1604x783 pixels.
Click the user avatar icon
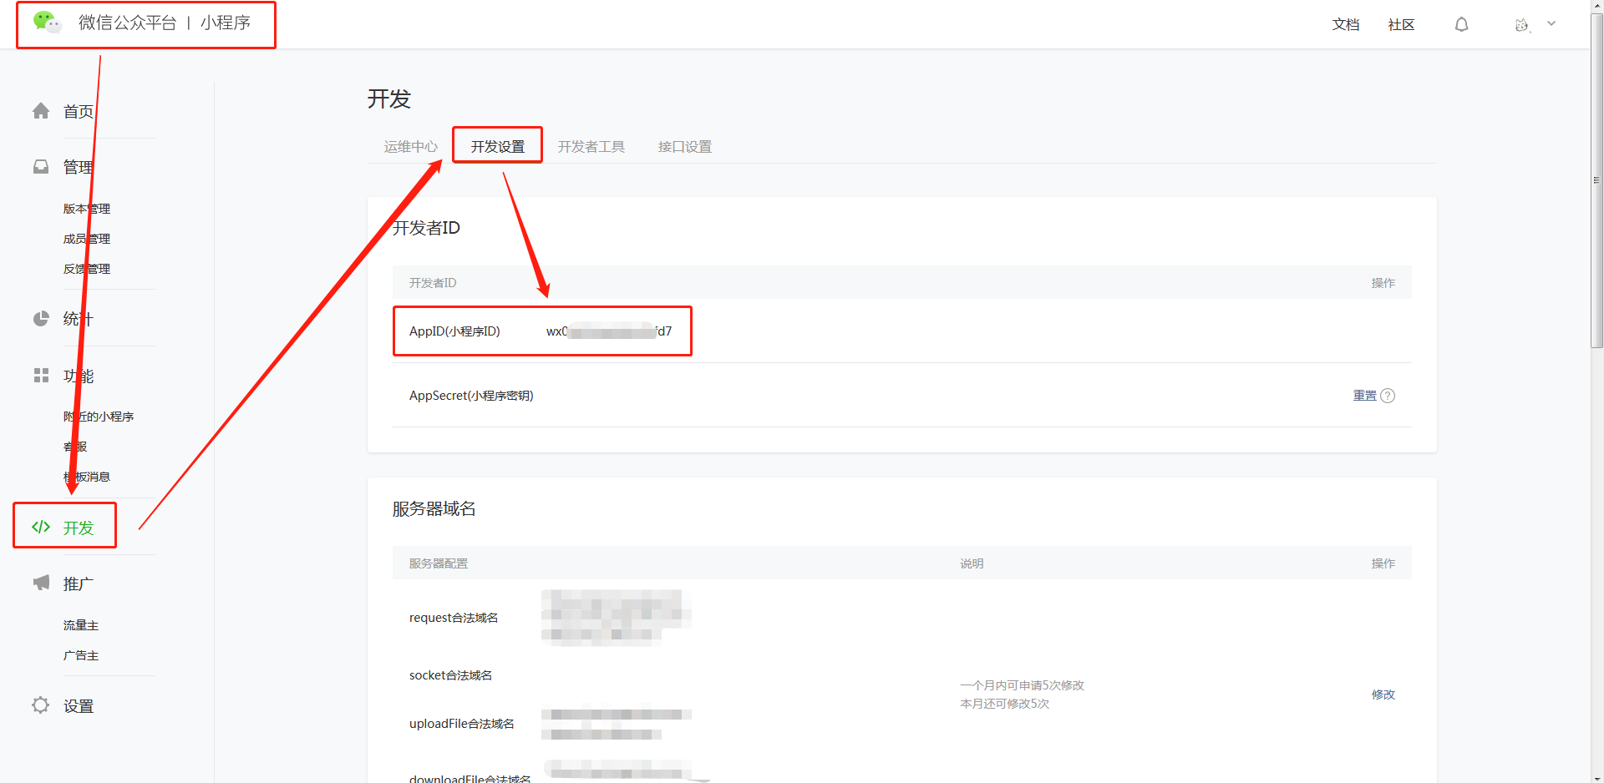click(1521, 25)
